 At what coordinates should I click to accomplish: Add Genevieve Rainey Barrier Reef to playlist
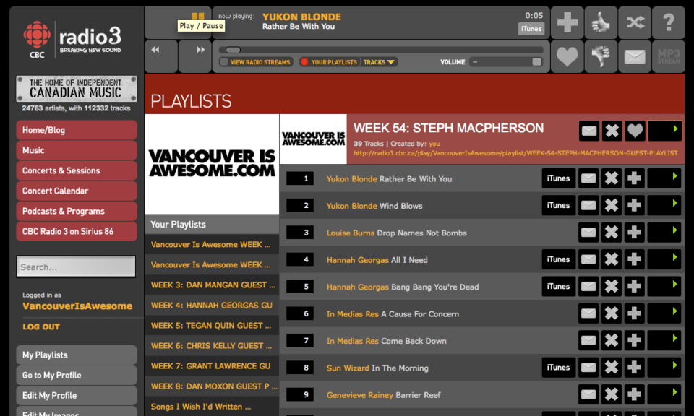pyautogui.click(x=634, y=394)
